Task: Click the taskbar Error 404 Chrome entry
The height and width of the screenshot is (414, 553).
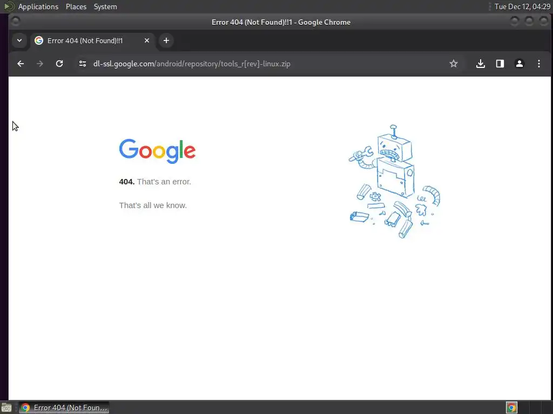Action: (x=64, y=408)
